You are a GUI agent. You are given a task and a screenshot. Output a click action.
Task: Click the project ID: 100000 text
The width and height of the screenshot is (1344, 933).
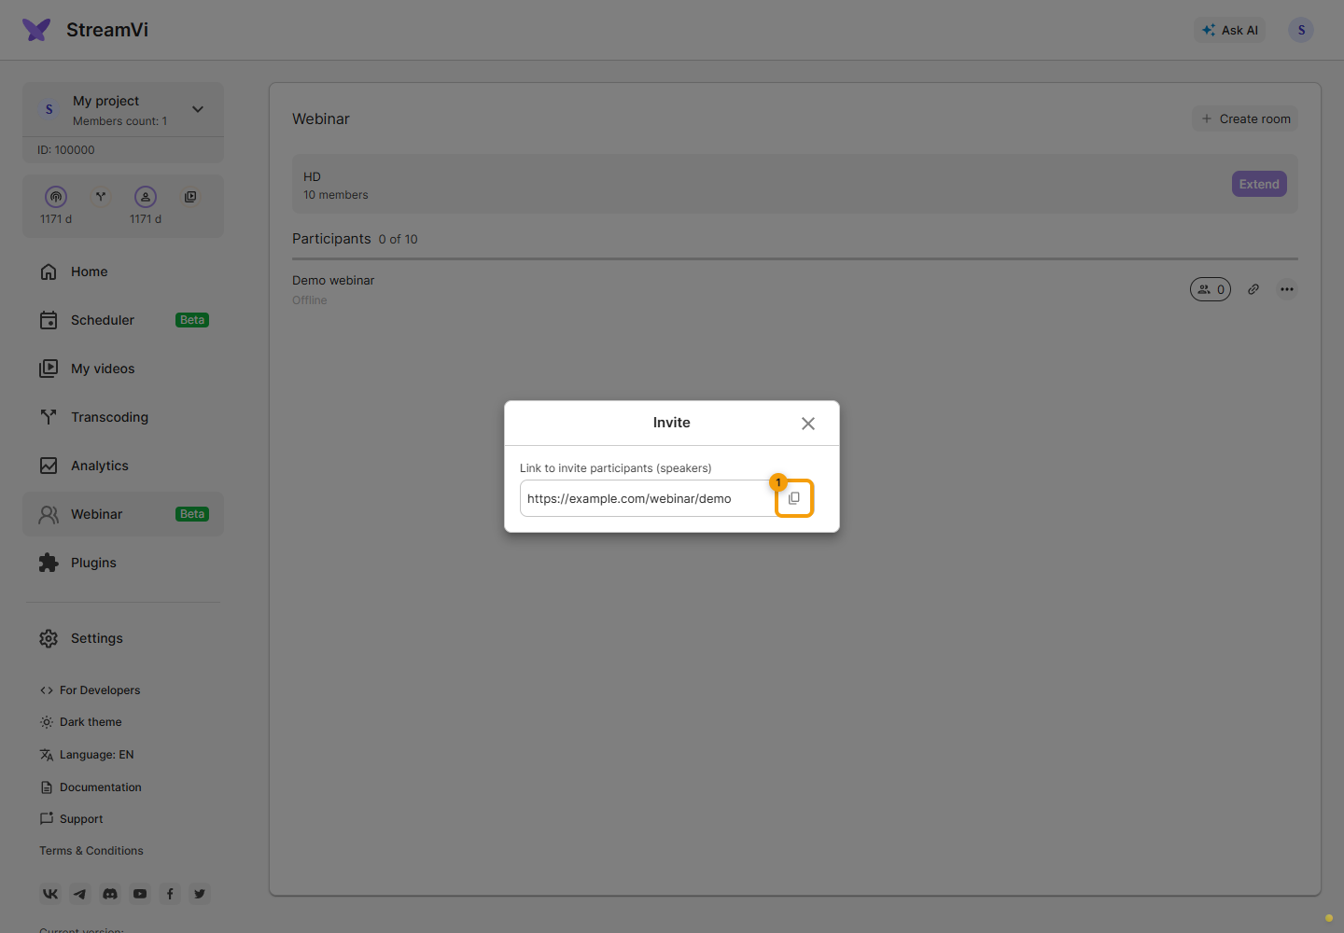(66, 150)
